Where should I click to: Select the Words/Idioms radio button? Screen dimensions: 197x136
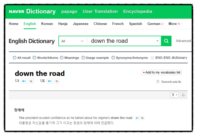(x=34, y=58)
